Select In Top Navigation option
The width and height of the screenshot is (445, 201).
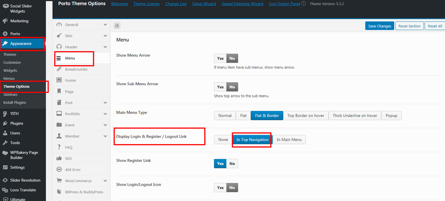[x=252, y=140]
